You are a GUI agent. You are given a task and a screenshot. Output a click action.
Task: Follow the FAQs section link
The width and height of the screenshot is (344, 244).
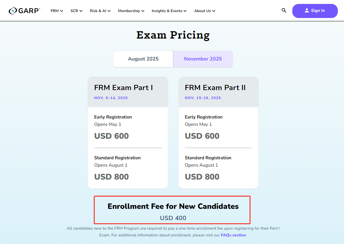[x=233, y=235]
